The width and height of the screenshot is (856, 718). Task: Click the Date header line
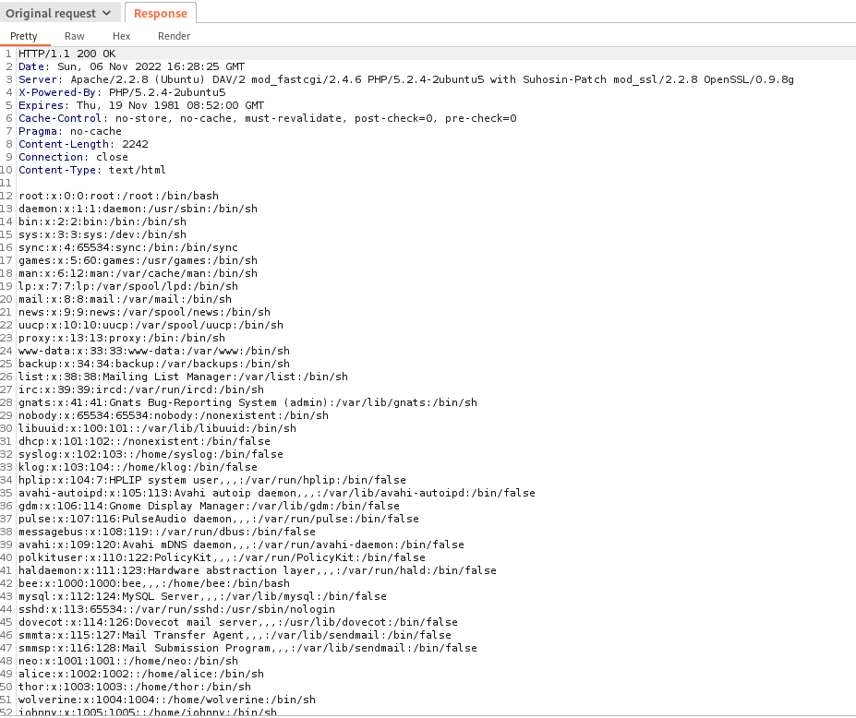tap(131, 66)
